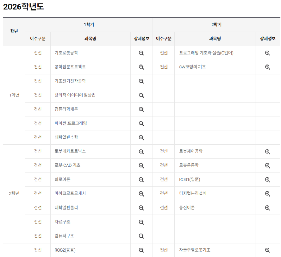Open details for 자료구조
Image resolution: width=281 pixels, height=257 pixels.
click(141, 222)
